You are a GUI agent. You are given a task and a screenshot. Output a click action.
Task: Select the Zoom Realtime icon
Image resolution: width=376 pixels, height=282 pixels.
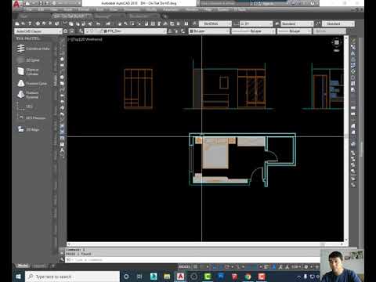pyautogui.click(x=126, y=23)
